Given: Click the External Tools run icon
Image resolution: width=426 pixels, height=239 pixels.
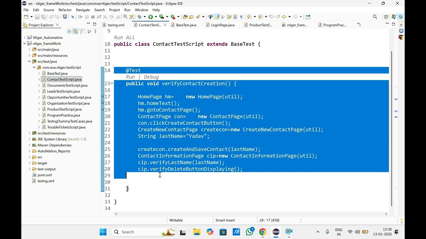Looking at the screenshot, I should [173, 17].
